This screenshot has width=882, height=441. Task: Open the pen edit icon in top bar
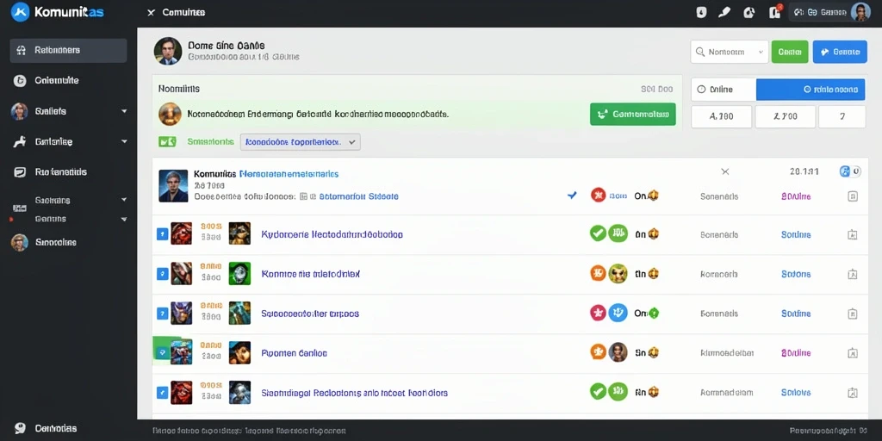point(725,12)
